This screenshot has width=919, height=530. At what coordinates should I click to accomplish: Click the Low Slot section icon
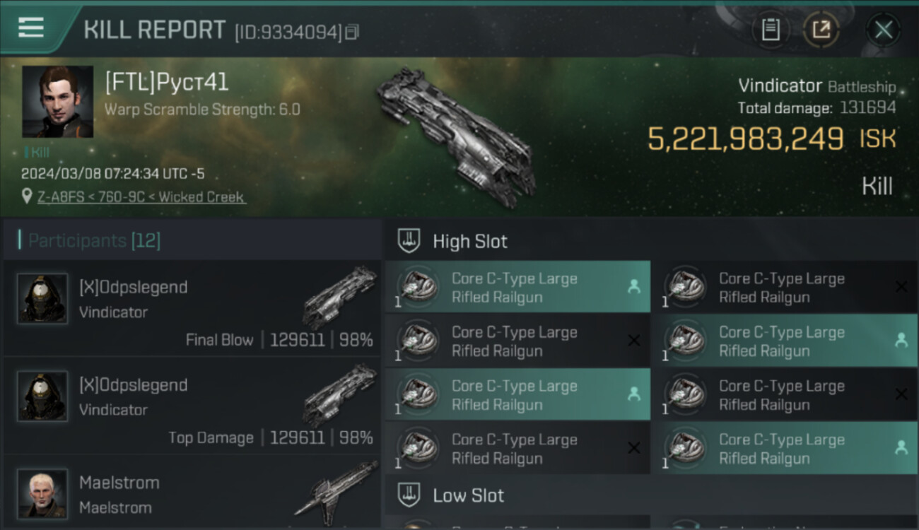coord(409,495)
